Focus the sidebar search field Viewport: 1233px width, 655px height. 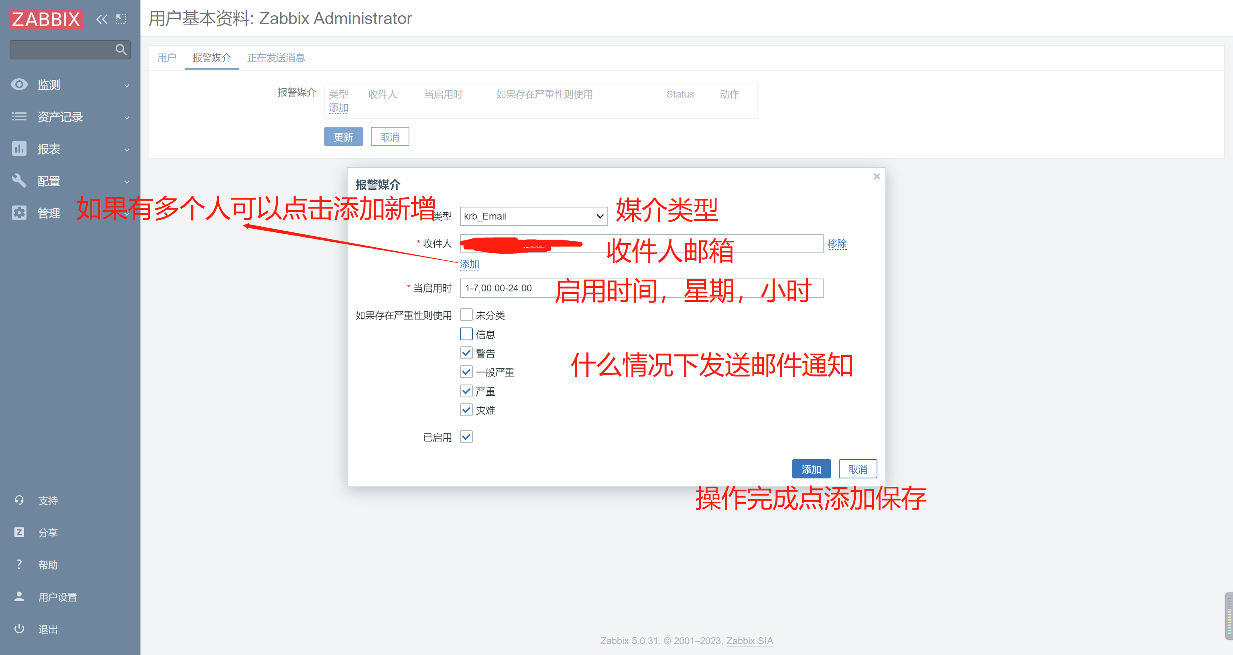70,49
